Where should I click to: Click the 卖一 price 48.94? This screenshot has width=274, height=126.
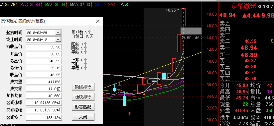point(249,47)
